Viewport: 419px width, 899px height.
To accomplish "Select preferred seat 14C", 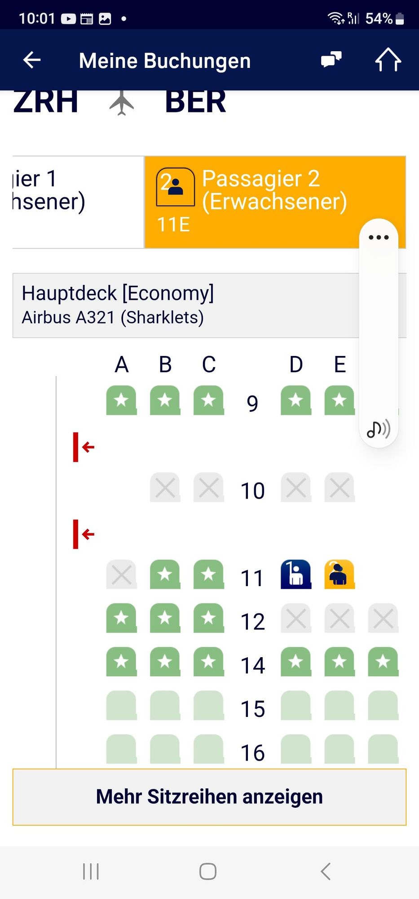I will click(x=208, y=662).
